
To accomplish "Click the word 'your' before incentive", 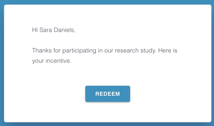I will click(38, 61).
